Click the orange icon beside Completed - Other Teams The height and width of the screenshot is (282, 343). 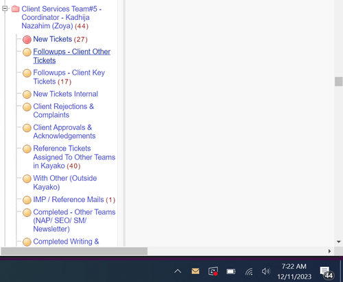(27, 212)
